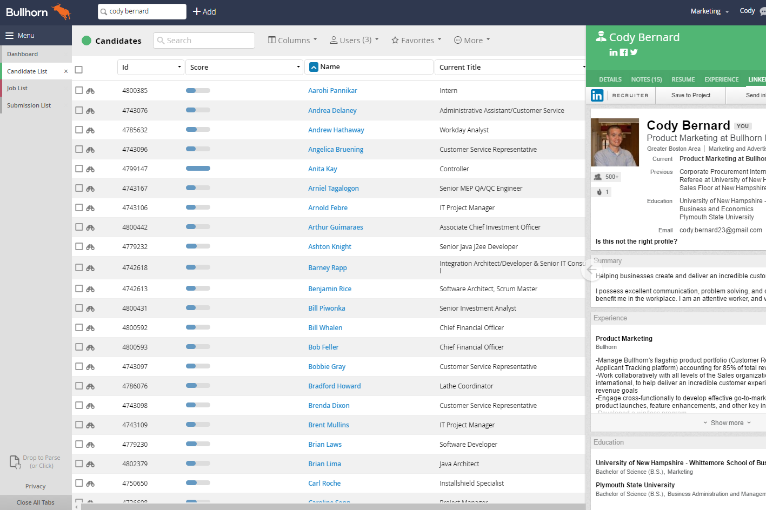
Task: Collapse the side panel with arrow handle
Action: pyautogui.click(x=591, y=270)
